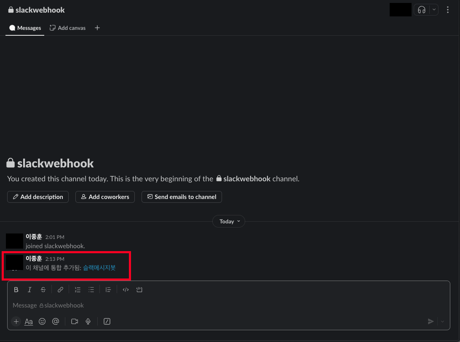This screenshot has height=342, width=460.
Task: Click the large slackwebhook channel heading
Action: pos(50,163)
